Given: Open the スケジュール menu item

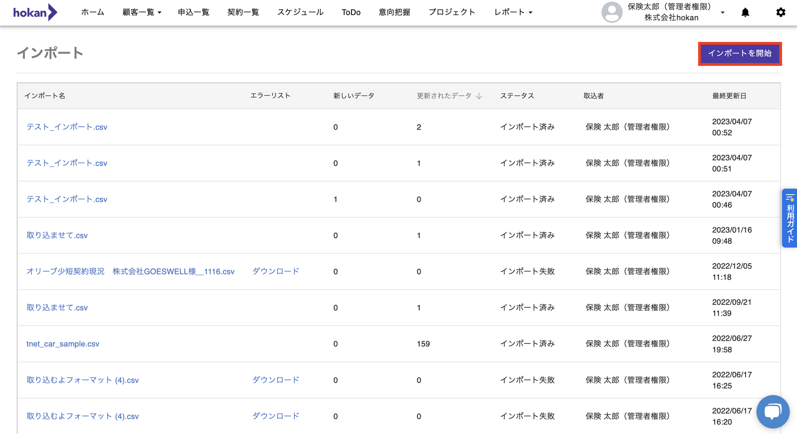Looking at the screenshot, I should pyautogui.click(x=300, y=13).
